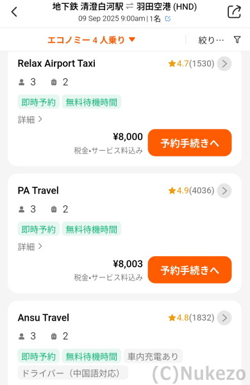250x385 pixels.
Task: Open Relax Airport Taxi rating chevron
Action: point(224,64)
